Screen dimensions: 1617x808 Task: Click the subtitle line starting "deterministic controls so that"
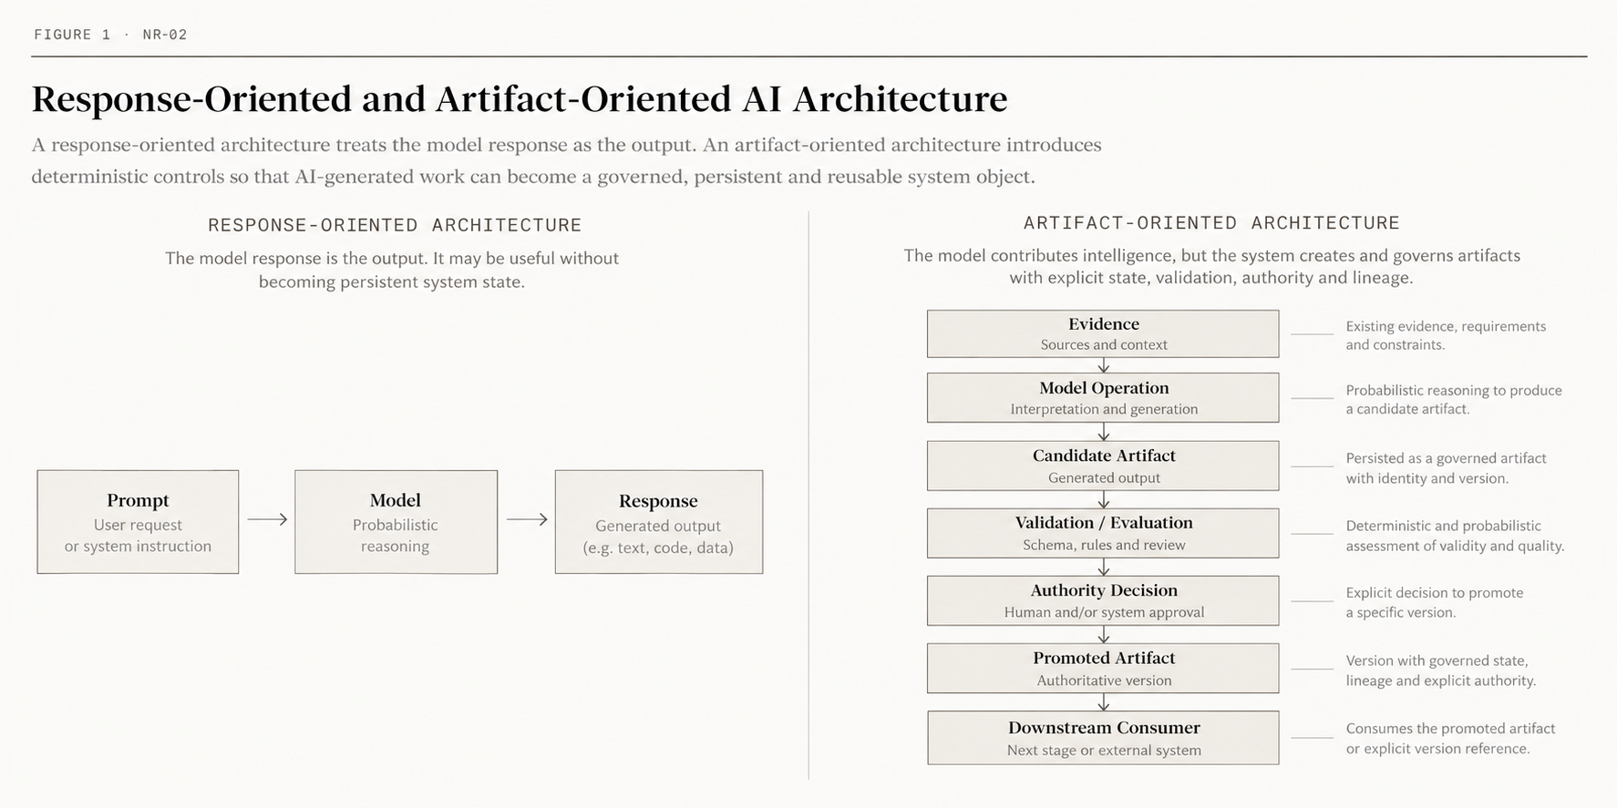[x=533, y=176]
